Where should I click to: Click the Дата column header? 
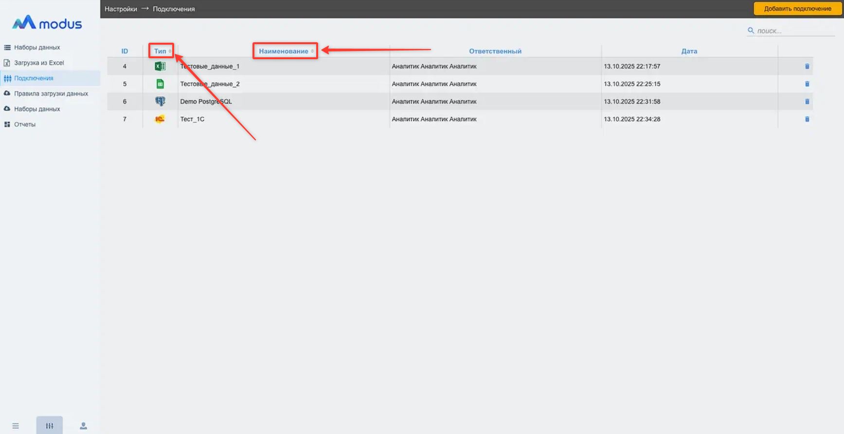click(x=689, y=51)
